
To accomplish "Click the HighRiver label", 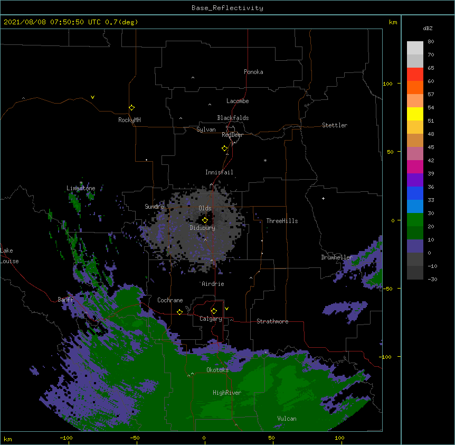I will (227, 393).
